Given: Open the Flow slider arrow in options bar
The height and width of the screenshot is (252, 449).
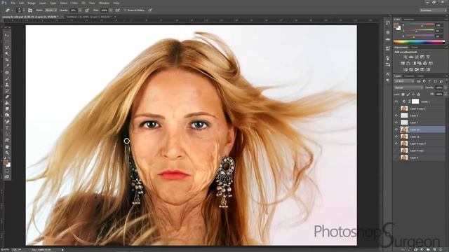Looking at the screenshot, I should tap(111, 10).
